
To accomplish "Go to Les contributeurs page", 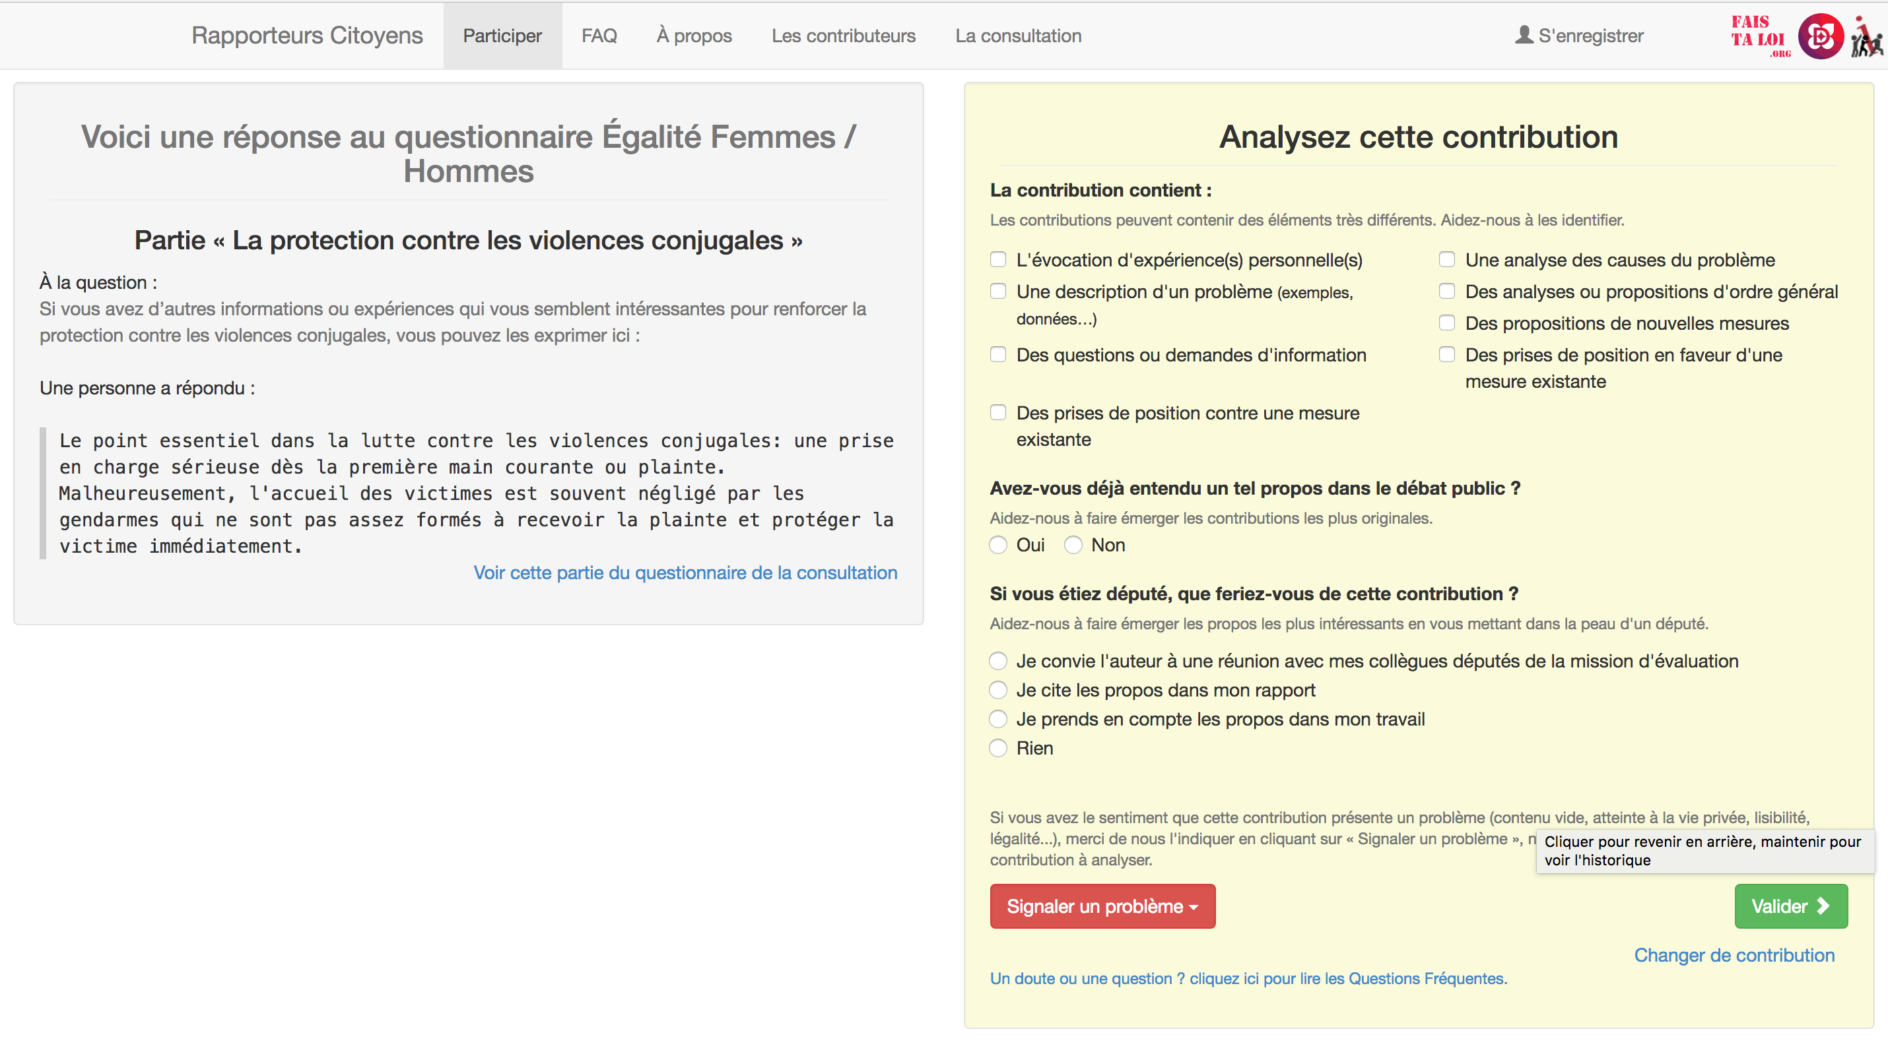I will (843, 35).
